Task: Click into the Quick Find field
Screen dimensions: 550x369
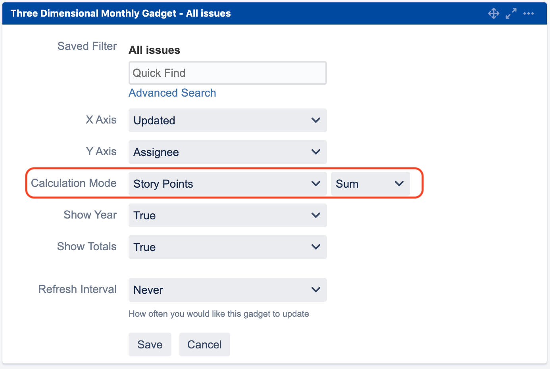Action: 227,73
